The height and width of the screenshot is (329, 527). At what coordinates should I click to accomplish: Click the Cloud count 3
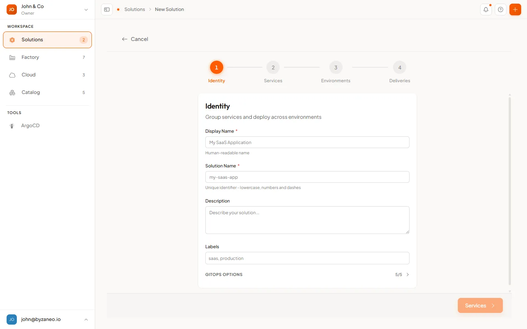click(x=83, y=75)
